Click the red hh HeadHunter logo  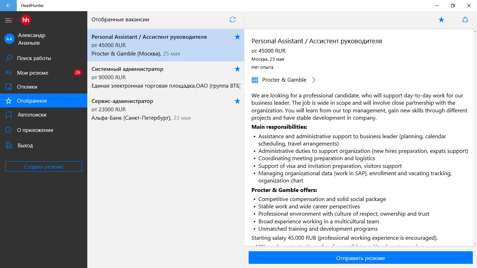click(26, 20)
